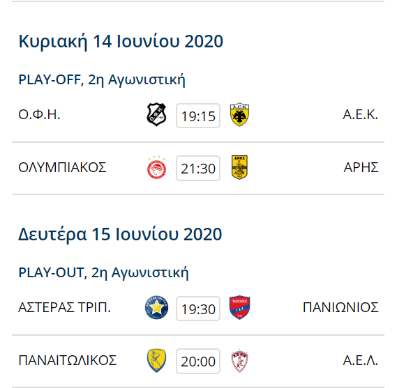Click the ΑΡΗΣ yellow crest

(x=239, y=167)
